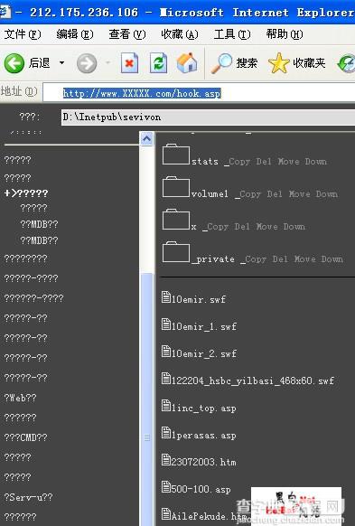355x526 pixels.
Task: Open the Back button history dropdown arrow
Action: tap(61, 62)
